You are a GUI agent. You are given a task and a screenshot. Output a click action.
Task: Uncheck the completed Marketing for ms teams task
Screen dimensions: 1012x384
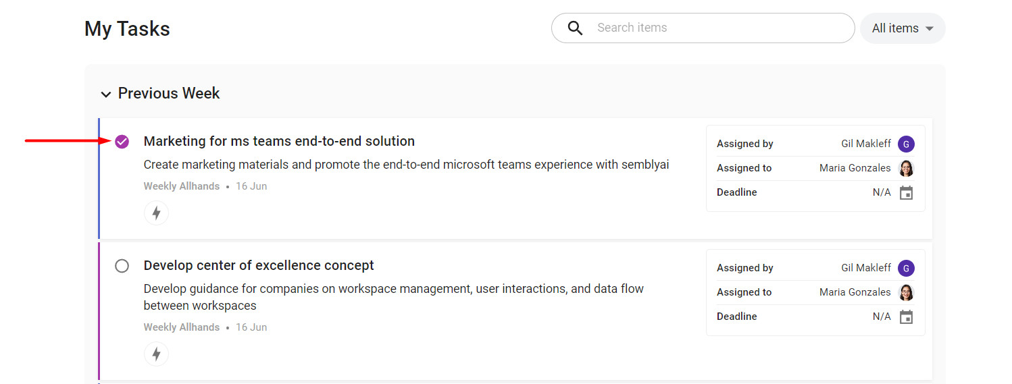point(122,142)
